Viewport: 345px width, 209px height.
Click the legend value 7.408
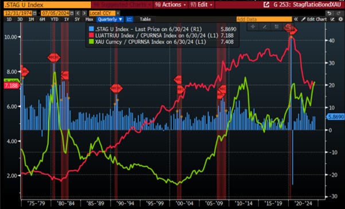click(x=227, y=42)
